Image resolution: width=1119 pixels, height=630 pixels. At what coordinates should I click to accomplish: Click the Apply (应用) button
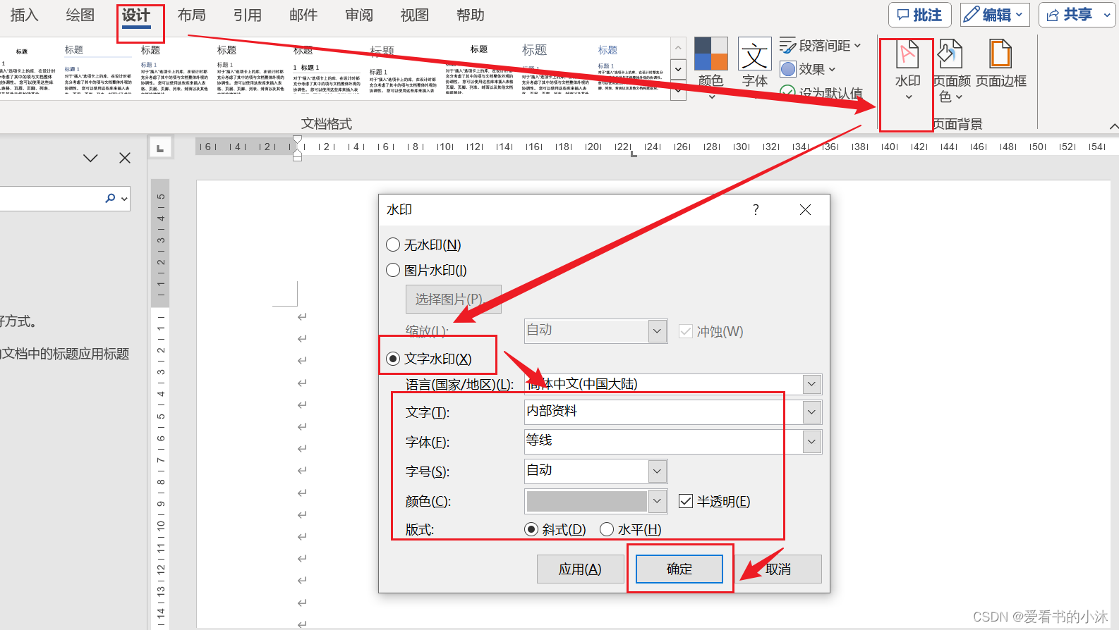(x=581, y=569)
